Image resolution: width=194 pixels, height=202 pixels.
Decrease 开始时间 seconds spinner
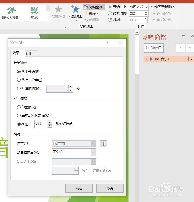coord(70,90)
